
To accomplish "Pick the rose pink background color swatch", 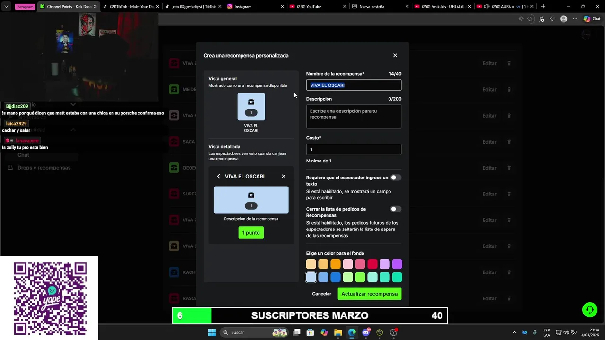I will (x=360, y=264).
